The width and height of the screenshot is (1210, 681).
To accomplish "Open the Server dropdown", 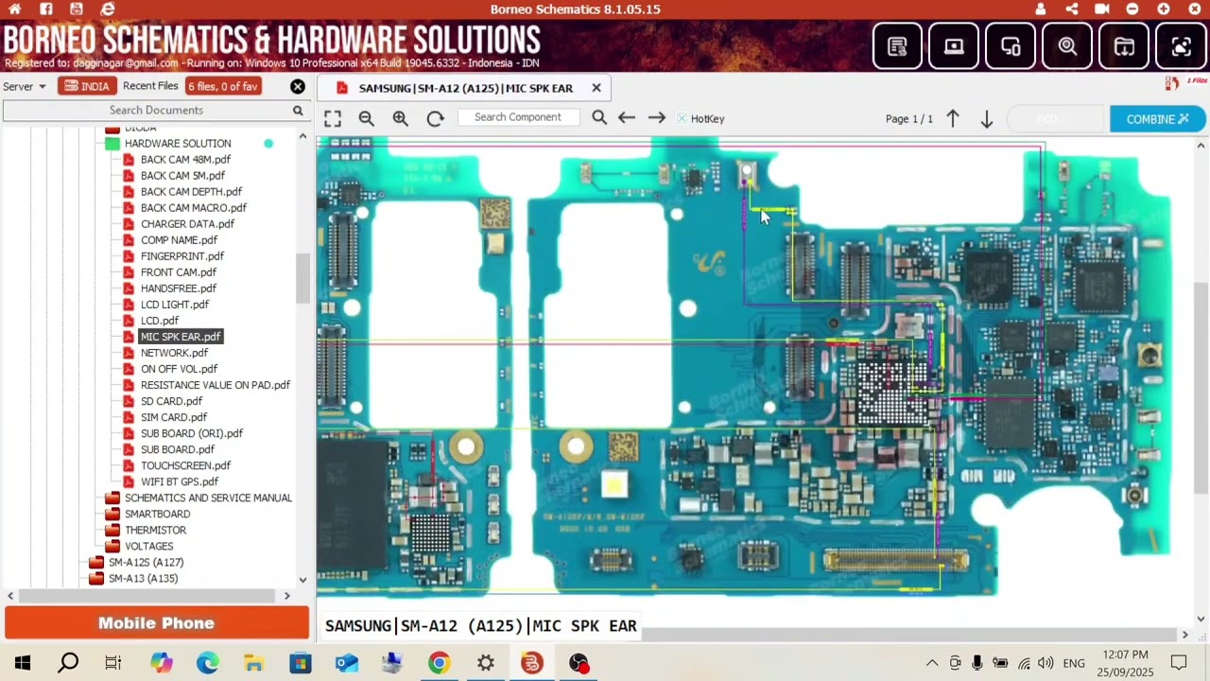I will [x=25, y=86].
